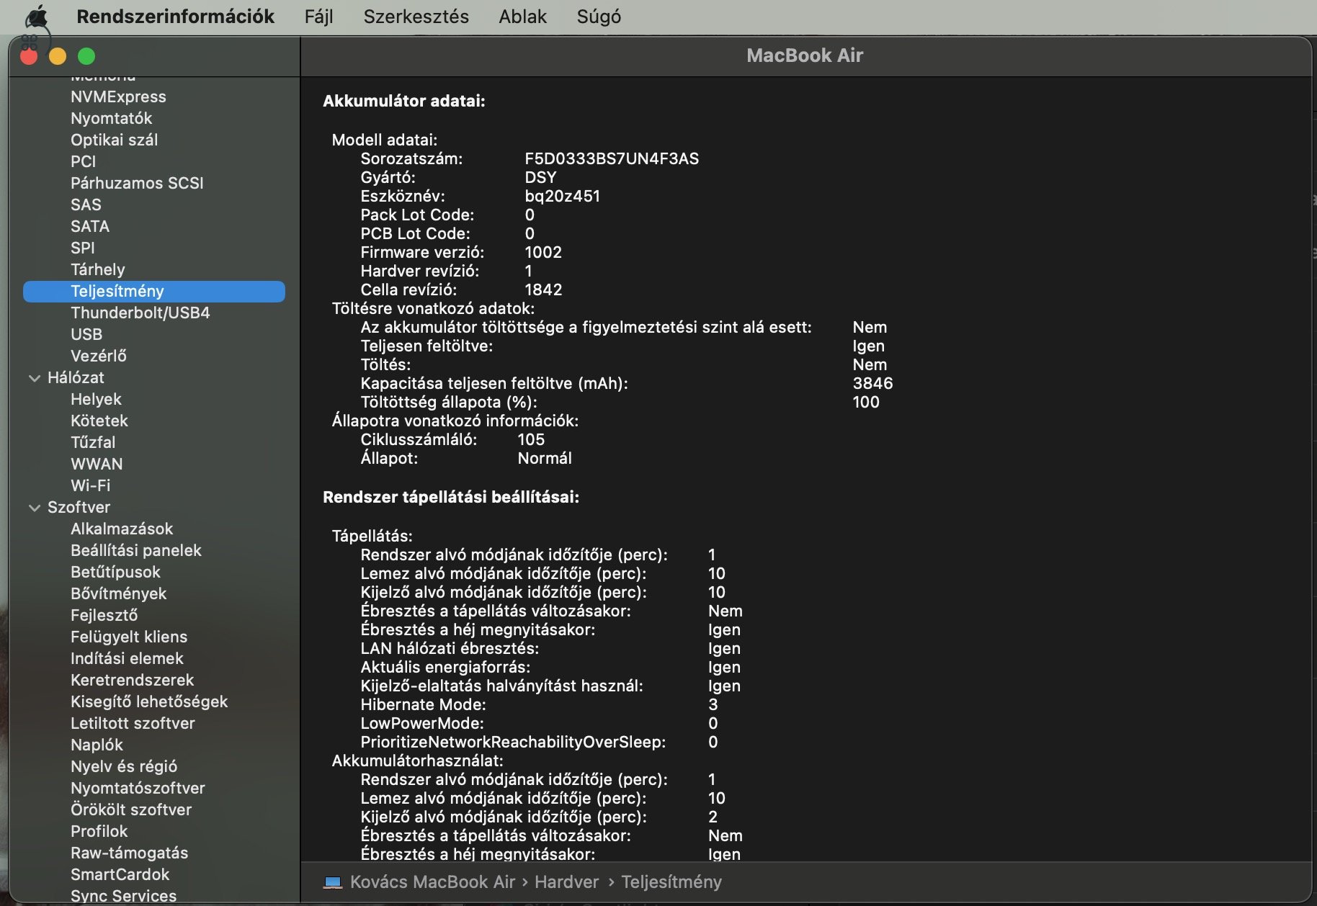The width and height of the screenshot is (1317, 906).
Task: Select Felügyelt kliens in the sidebar
Action: click(x=129, y=637)
